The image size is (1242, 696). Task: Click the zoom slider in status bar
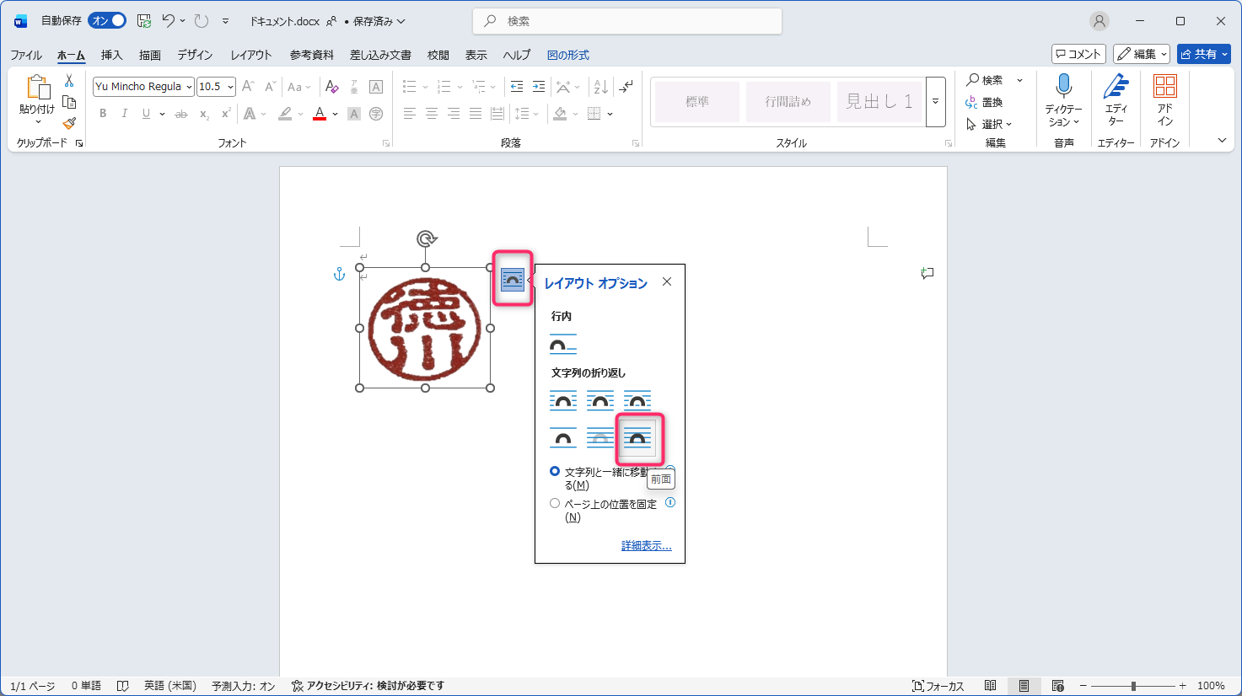pos(1133,686)
